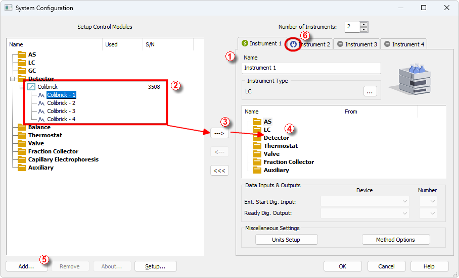
Task: Click the Instrument Type browse (...) button
Action: [x=370, y=91]
